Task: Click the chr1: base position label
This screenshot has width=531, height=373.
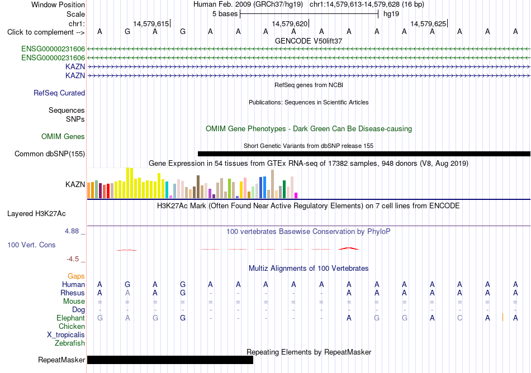Action: click(77, 23)
